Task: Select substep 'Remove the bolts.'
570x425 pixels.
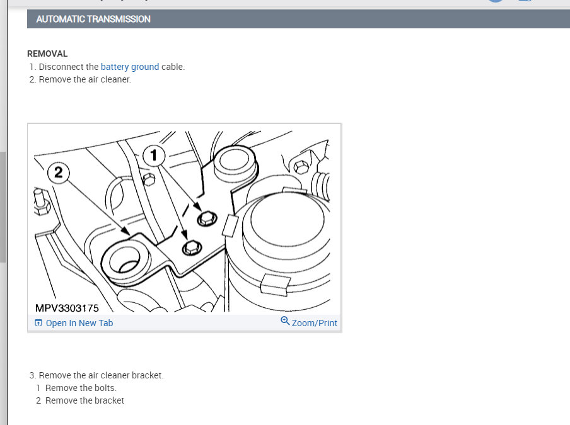Action: click(81, 388)
